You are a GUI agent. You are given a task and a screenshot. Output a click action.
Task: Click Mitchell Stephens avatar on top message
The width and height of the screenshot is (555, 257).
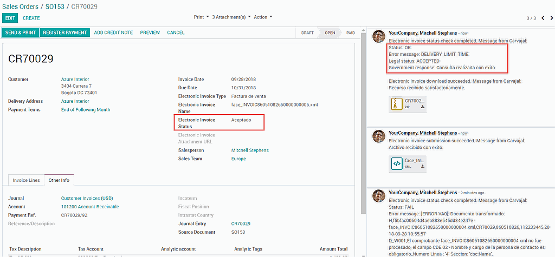point(379,37)
